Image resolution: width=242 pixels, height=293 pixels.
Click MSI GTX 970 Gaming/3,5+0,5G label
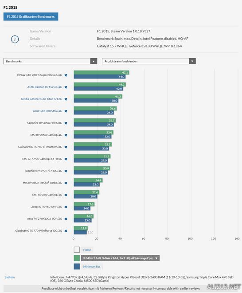tap(42, 159)
